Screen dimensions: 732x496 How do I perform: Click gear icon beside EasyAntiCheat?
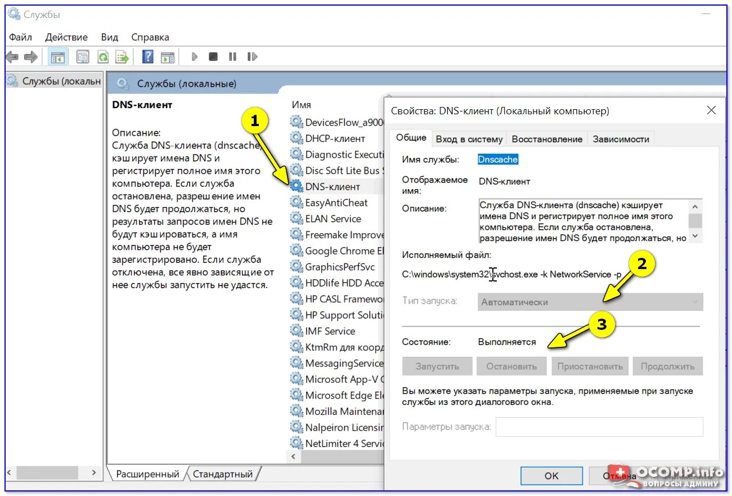tap(296, 203)
